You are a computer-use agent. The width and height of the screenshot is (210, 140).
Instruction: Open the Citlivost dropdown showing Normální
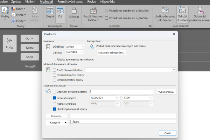click(x=75, y=52)
